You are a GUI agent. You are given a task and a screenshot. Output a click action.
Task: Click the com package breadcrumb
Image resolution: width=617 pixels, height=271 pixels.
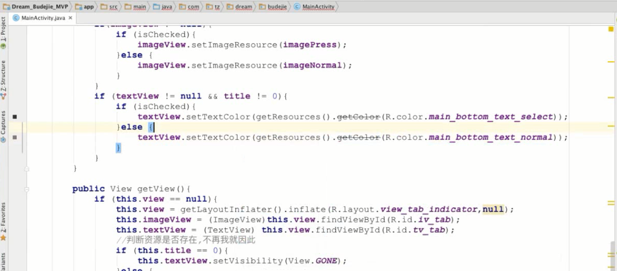189,7
